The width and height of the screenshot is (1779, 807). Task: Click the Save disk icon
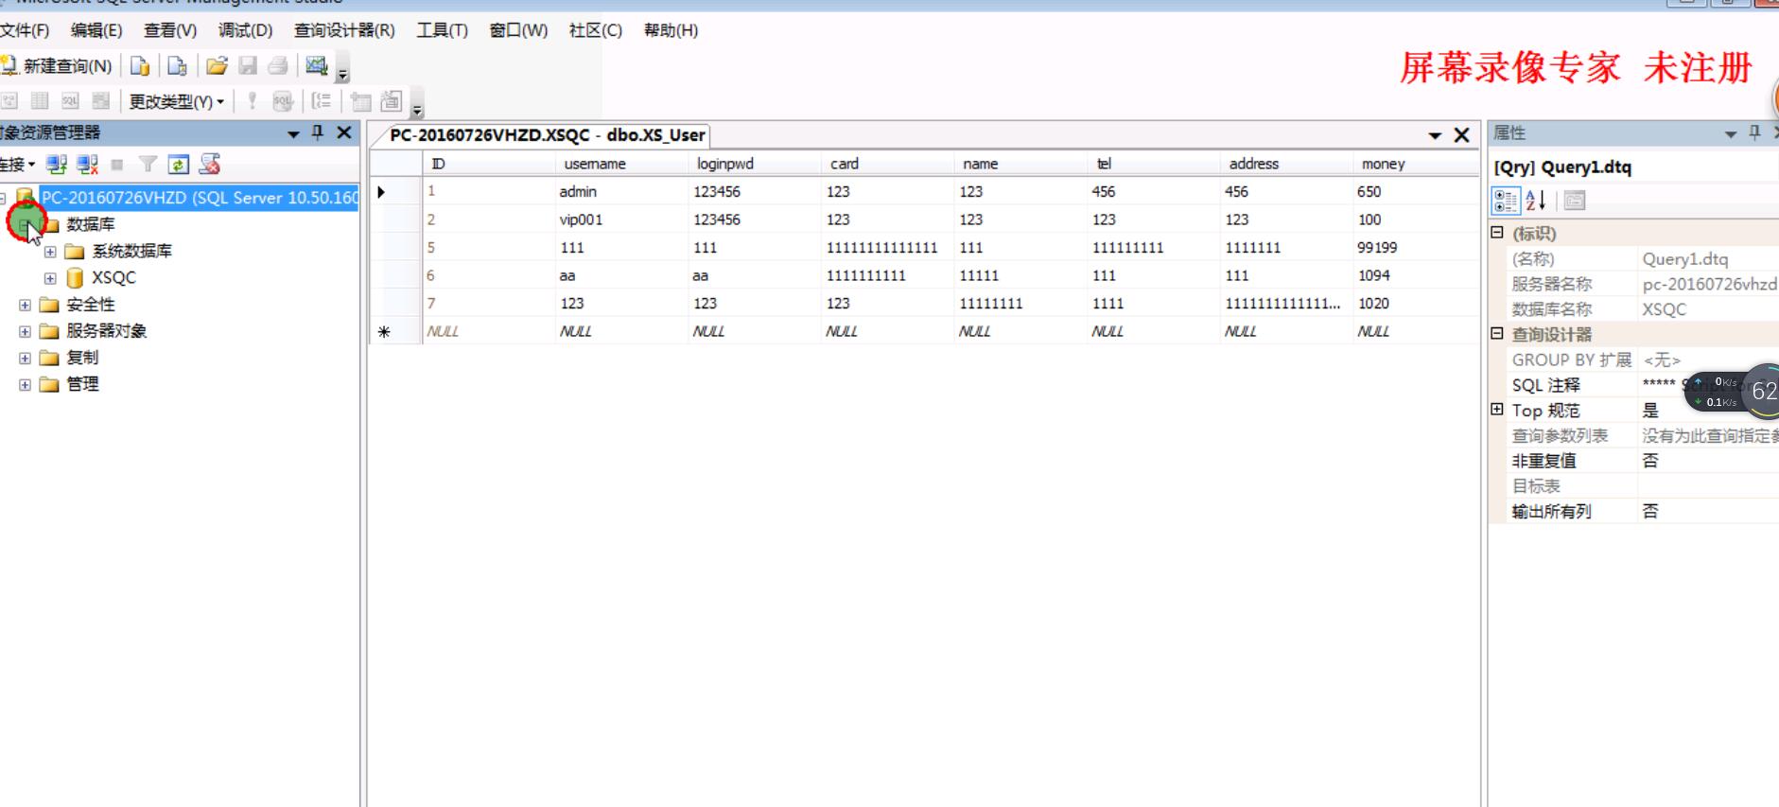click(x=248, y=66)
